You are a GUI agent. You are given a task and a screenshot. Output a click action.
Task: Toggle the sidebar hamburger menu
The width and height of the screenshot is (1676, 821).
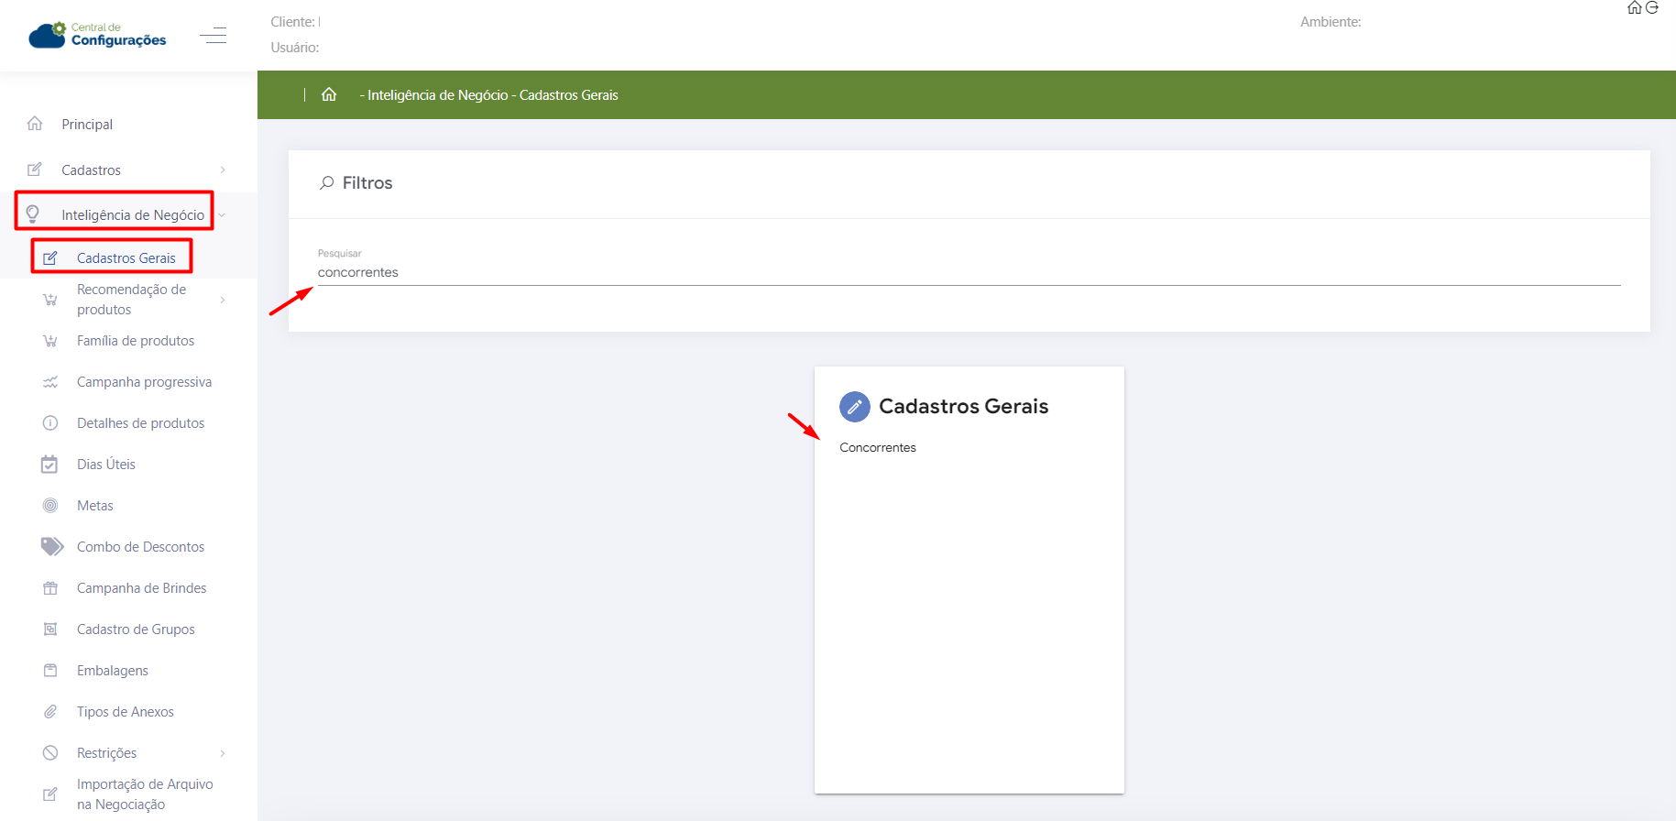point(214,36)
